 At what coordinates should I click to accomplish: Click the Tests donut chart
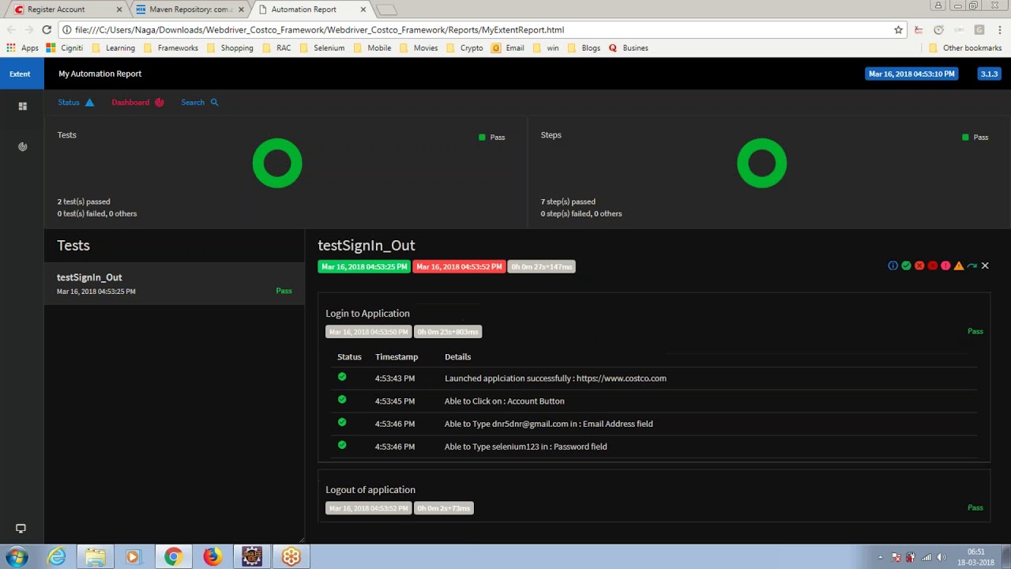(x=277, y=164)
